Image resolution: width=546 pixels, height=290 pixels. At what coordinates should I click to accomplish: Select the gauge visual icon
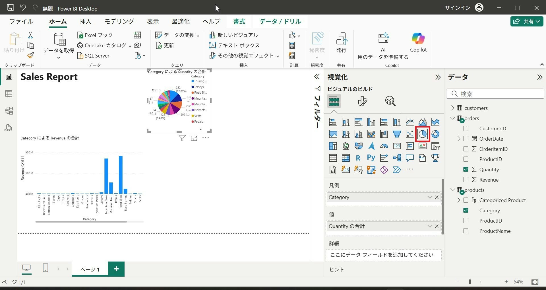click(384, 146)
